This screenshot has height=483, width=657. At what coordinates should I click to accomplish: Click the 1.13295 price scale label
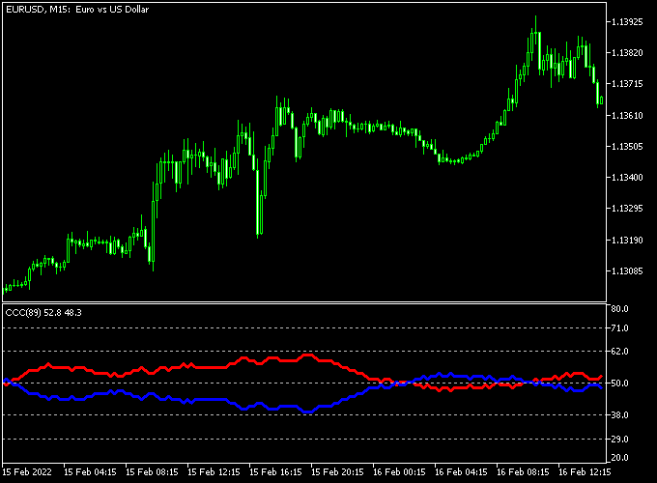coord(627,209)
